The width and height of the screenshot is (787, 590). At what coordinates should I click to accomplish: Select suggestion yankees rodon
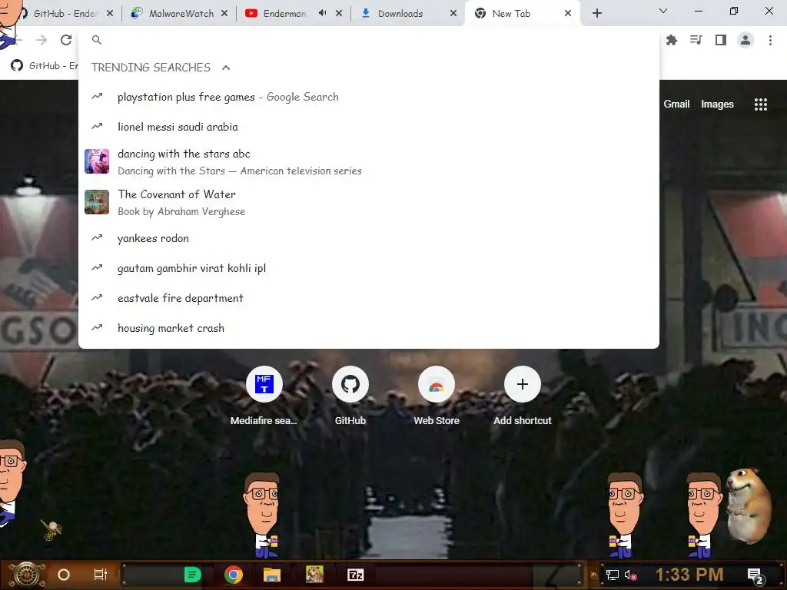click(x=368, y=238)
